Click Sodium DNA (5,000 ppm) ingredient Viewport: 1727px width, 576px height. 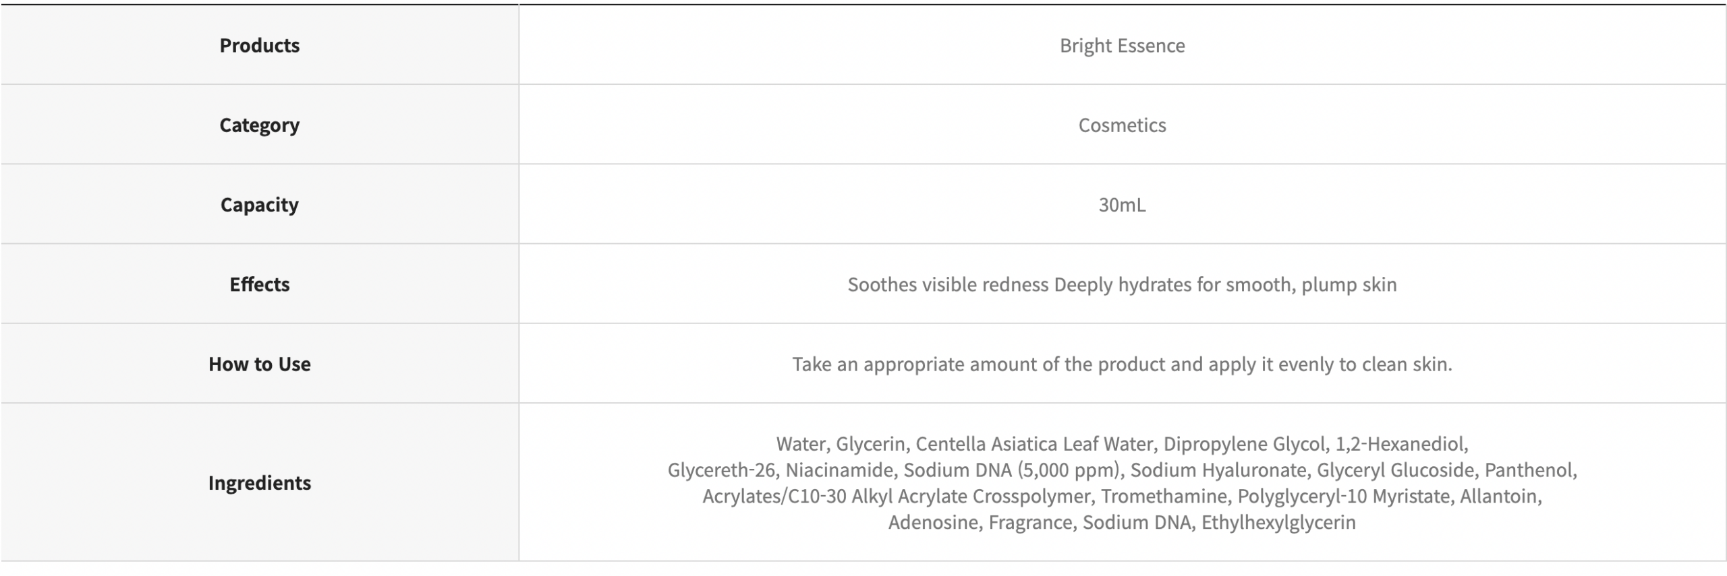(x=1011, y=470)
